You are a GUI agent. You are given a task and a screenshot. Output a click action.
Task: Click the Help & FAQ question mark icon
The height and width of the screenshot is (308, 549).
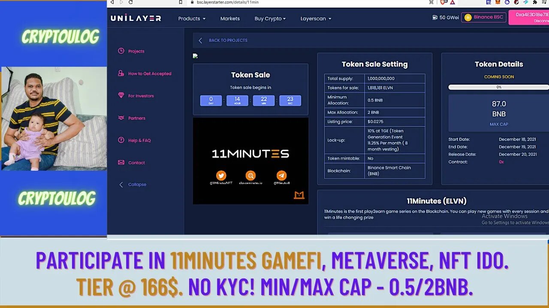click(121, 140)
